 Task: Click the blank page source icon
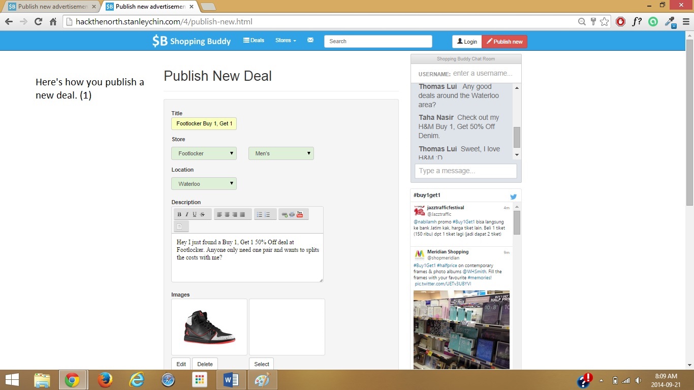pos(179,226)
